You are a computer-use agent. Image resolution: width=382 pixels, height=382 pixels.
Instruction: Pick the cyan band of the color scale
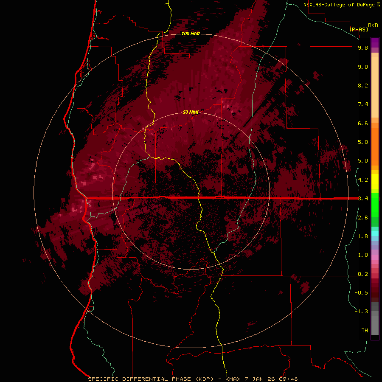point(375,233)
